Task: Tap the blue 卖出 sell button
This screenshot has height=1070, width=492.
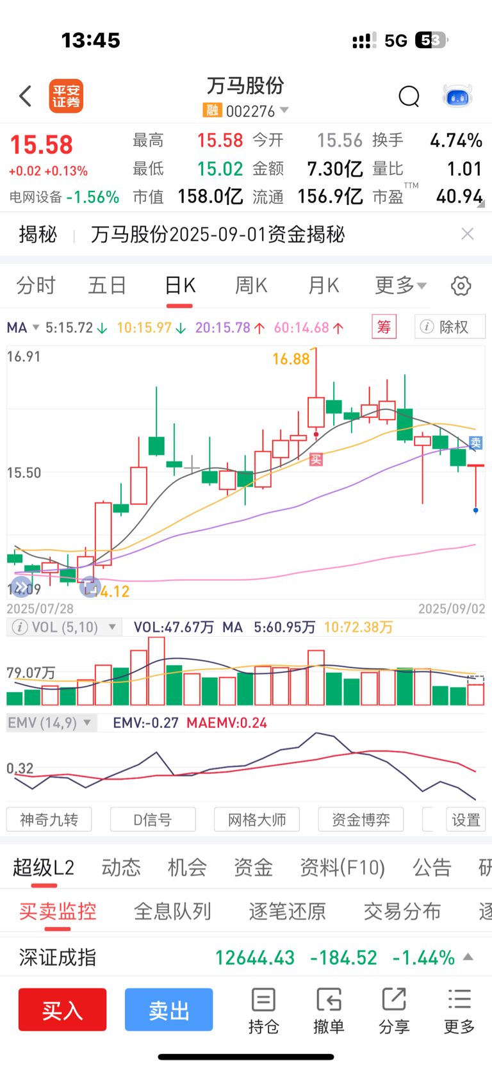Action: click(x=169, y=1010)
